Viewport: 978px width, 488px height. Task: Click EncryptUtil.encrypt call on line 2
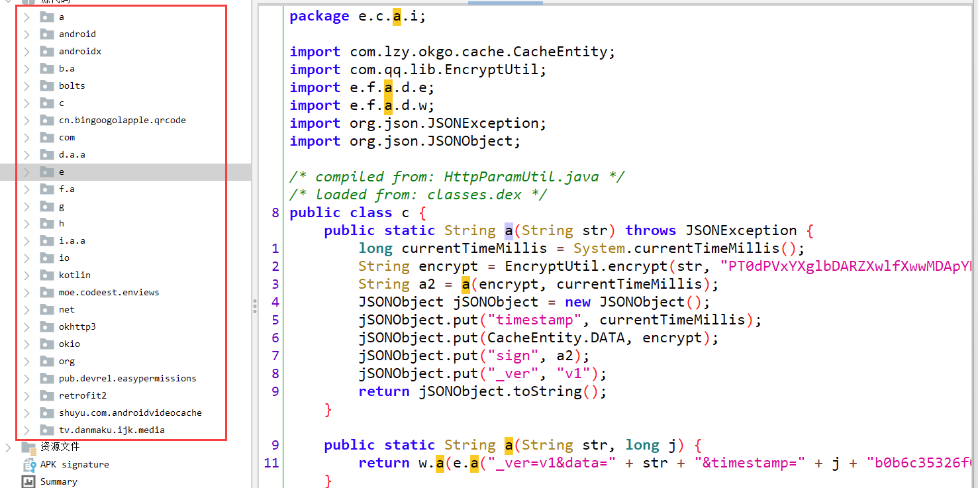point(586,266)
